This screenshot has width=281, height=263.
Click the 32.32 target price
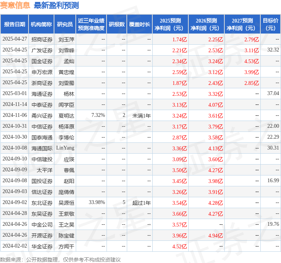(273, 50)
